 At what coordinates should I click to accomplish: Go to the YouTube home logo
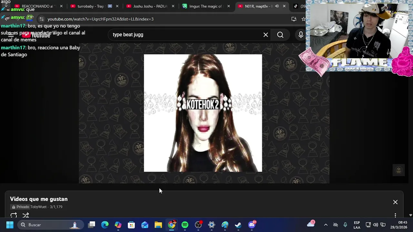point(35,35)
